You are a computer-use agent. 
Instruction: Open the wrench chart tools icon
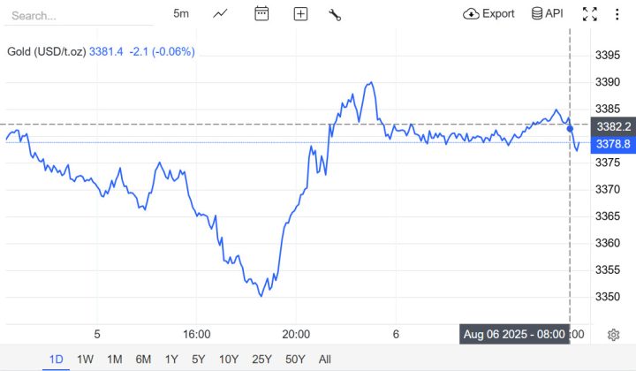point(335,13)
